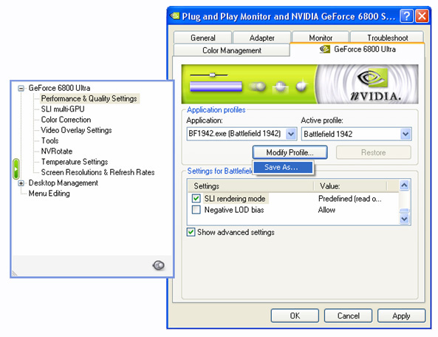
Task: Uncheck Show advanced settings
Action: point(191,232)
